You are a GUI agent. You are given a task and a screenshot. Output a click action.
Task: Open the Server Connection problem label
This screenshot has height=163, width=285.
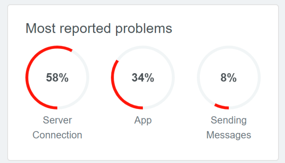coord(57,128)
